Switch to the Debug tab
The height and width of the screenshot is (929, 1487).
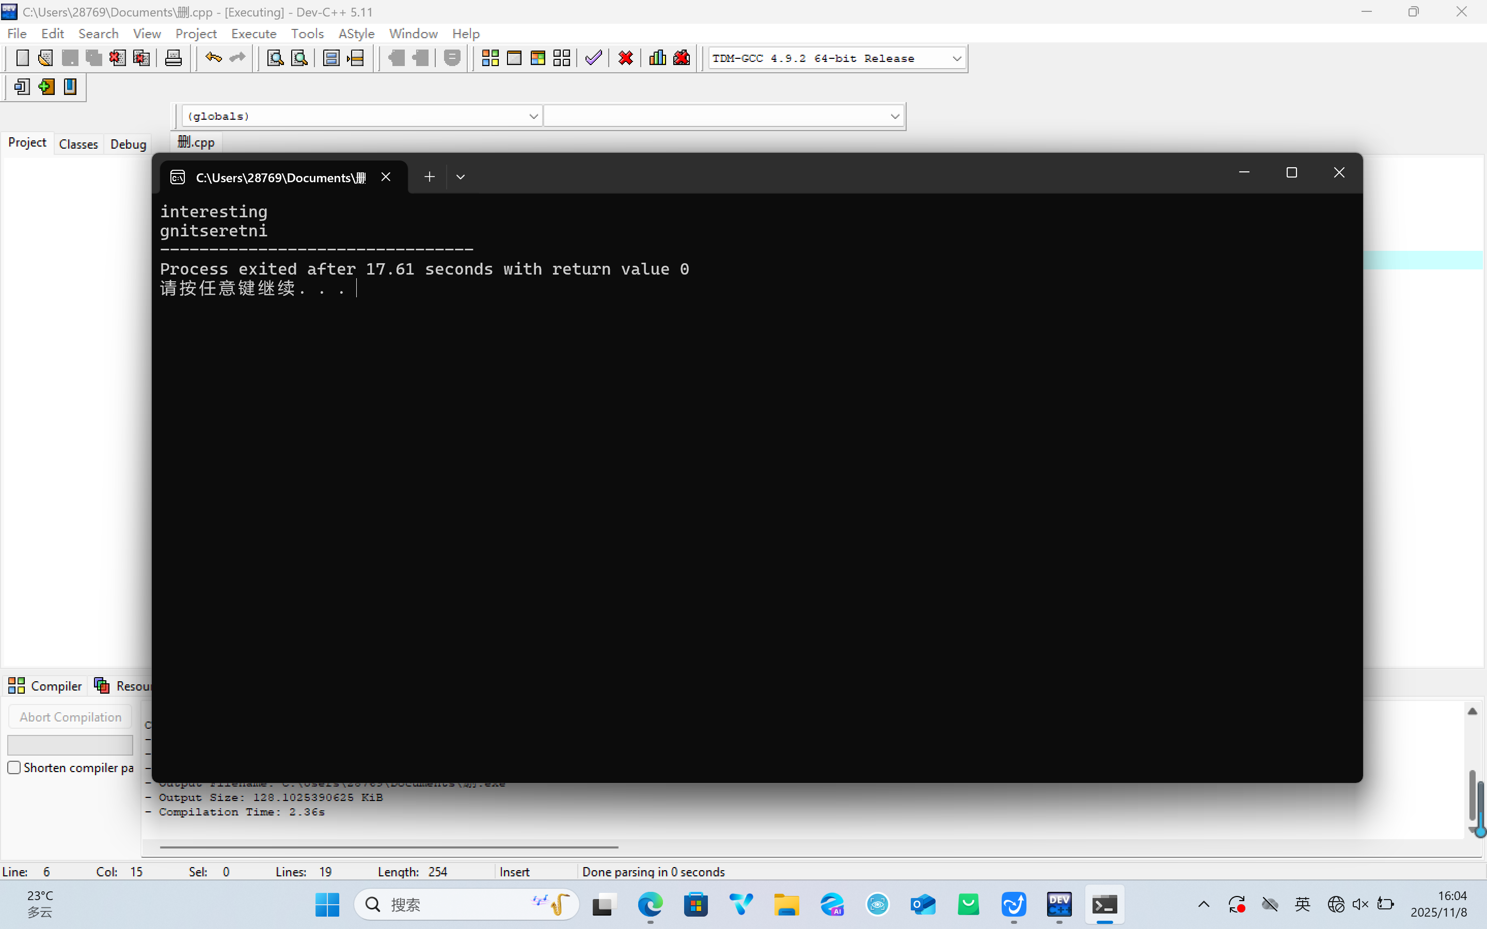pyautogui.click(x=128, y=145)
